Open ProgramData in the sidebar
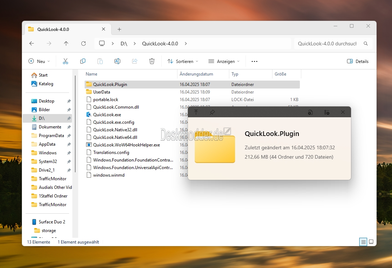The image size is (392, 268). (48, 135)
